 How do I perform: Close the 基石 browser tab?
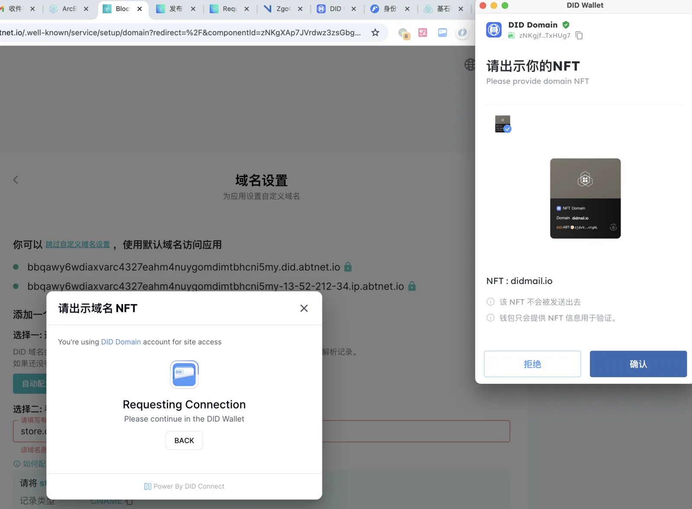pyautogui.click(x=461, y=9)
